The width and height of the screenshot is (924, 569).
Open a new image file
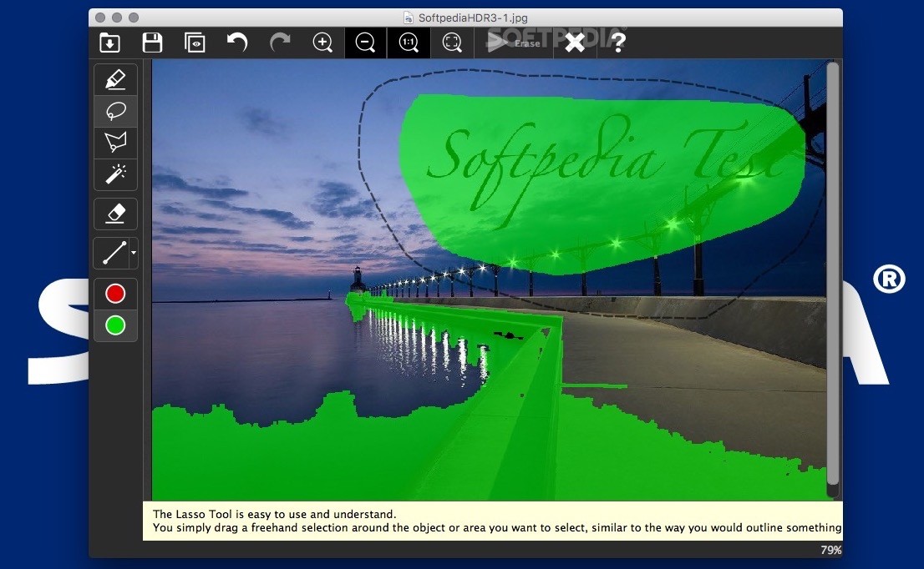pos(109,42)
